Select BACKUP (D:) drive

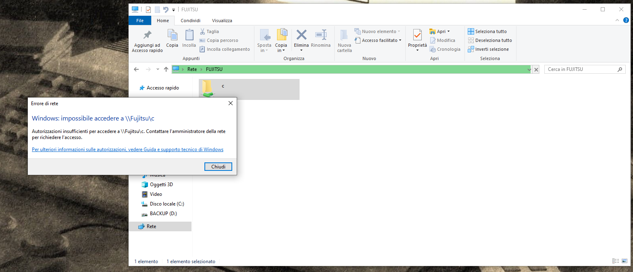pos(163,214)
